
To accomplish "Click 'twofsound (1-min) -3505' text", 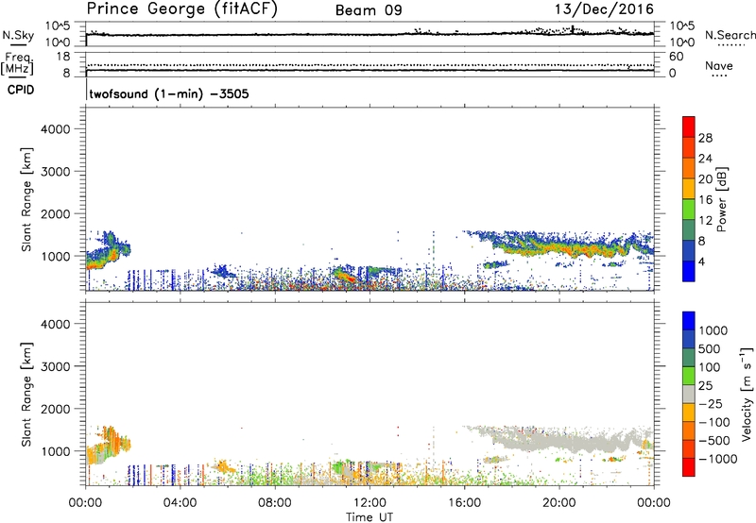I will click(x=169, y=93).
